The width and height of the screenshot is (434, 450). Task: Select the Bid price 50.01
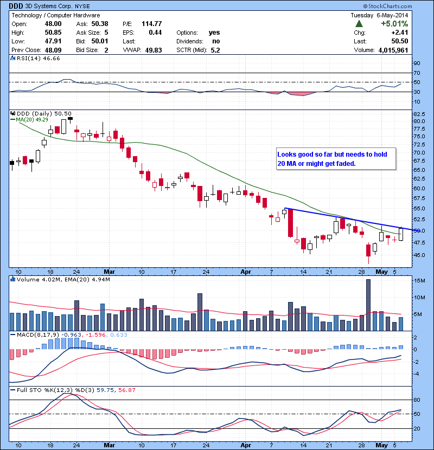100,41
